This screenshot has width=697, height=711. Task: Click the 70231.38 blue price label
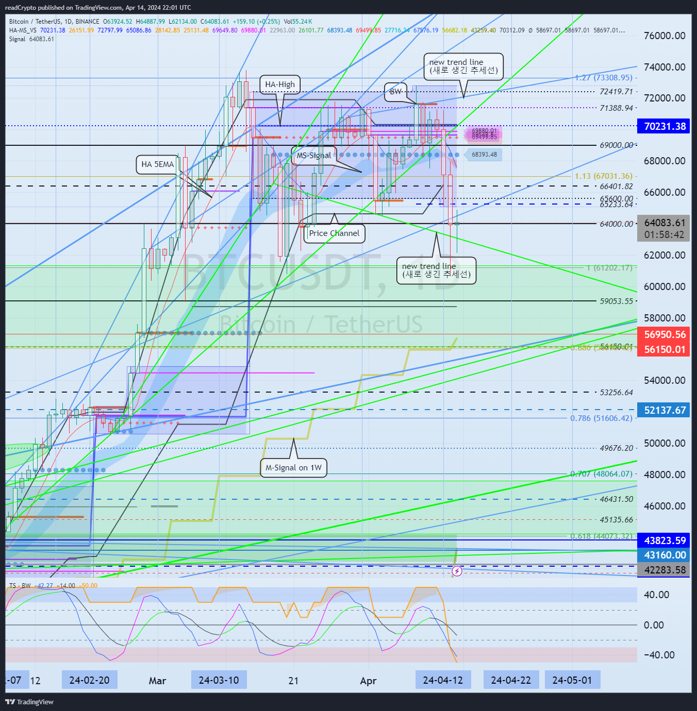[663, 126]
